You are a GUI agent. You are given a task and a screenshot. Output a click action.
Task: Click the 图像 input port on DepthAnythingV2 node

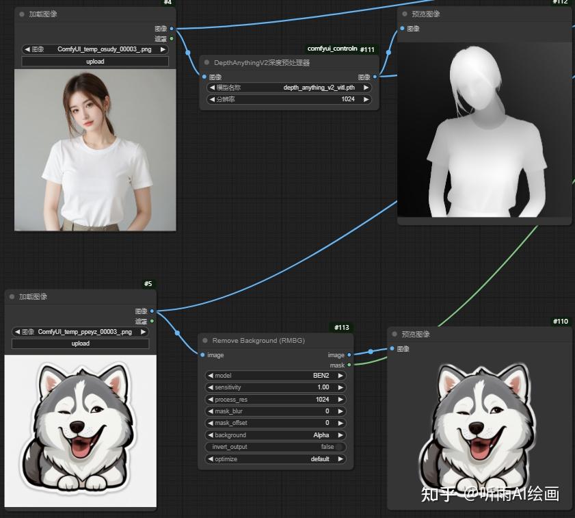[204, 77]
